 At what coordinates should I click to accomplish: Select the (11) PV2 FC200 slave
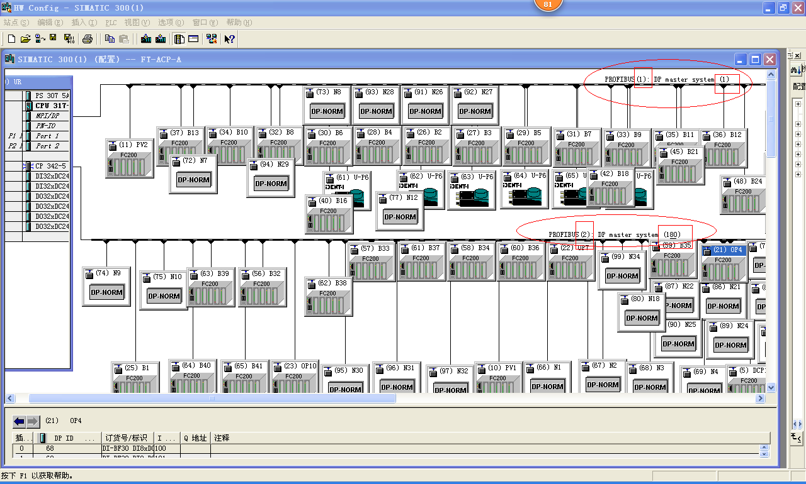[129, 158]
